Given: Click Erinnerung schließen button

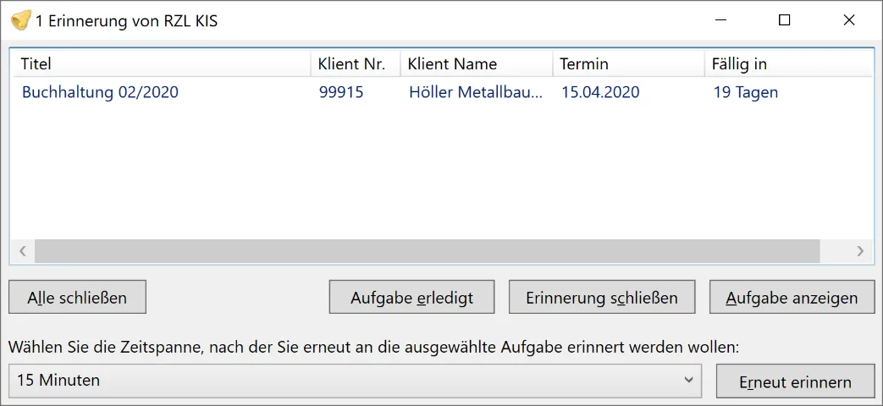Looking at the screenshot, I should [602, 298].
